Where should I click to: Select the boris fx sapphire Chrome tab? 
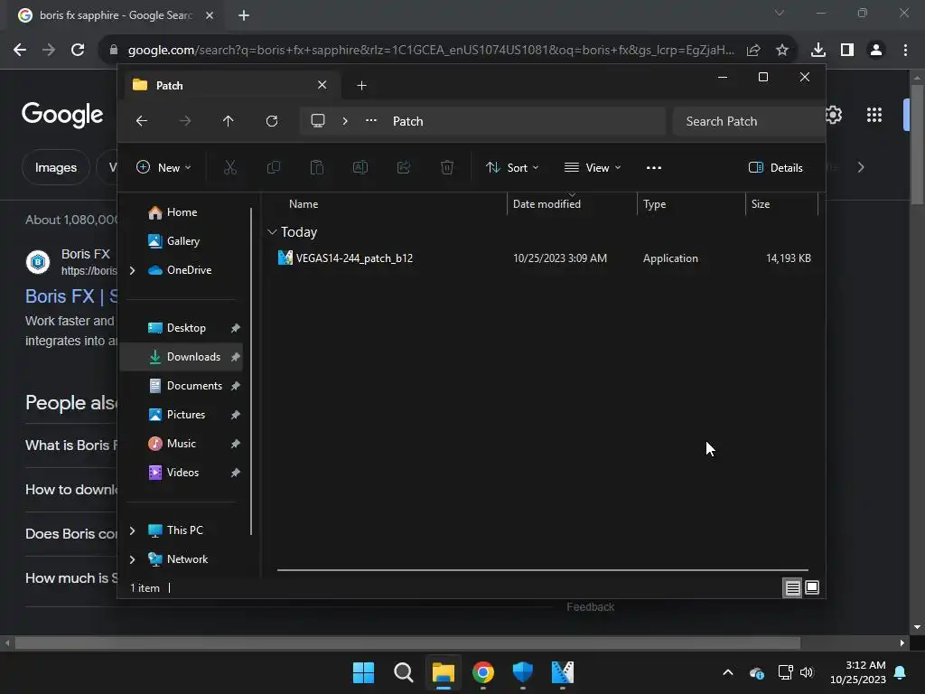[x=116, y=15]
